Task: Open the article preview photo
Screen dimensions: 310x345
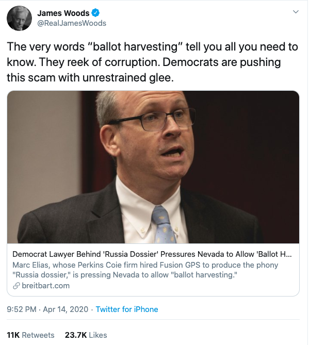Action: (x=153, y=167)
